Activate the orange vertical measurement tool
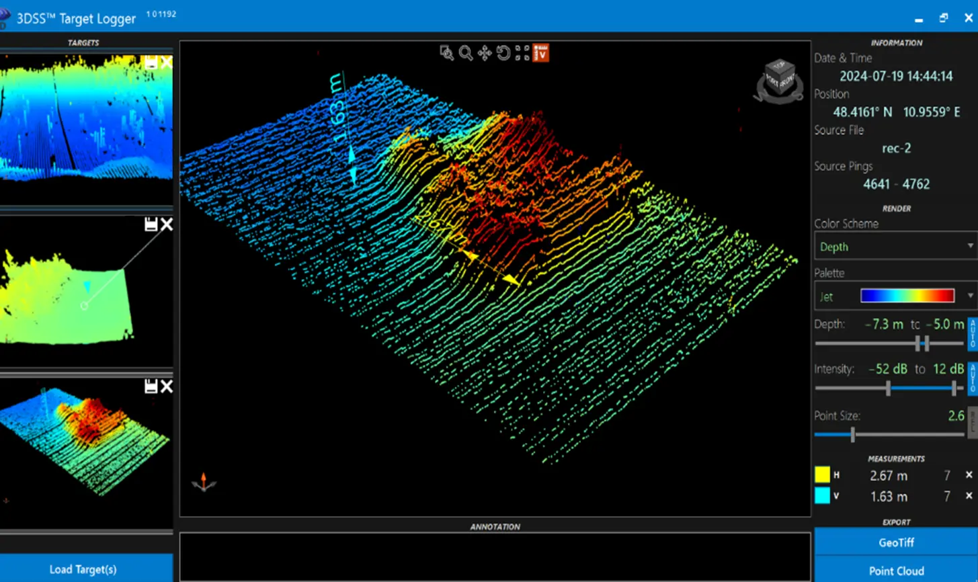Image resolution: width=978 pixels, height=582 pixels. click(x=541, y=53)
